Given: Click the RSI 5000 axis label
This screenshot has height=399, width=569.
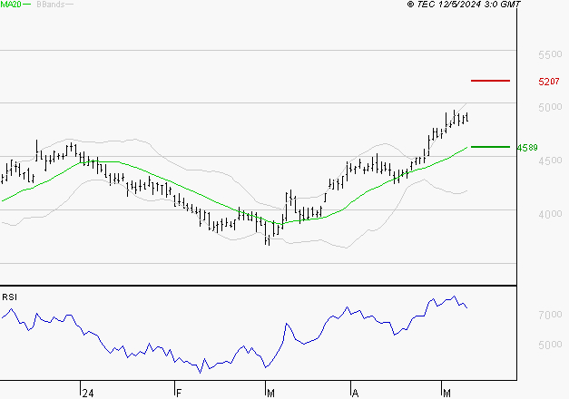Looking at the screenshot, I should pyautogui.click(x=550, y=345).
